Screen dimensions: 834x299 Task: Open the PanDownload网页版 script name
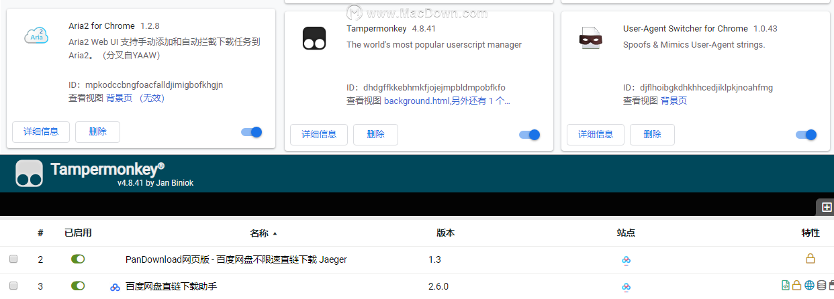[x=236, y=259]
